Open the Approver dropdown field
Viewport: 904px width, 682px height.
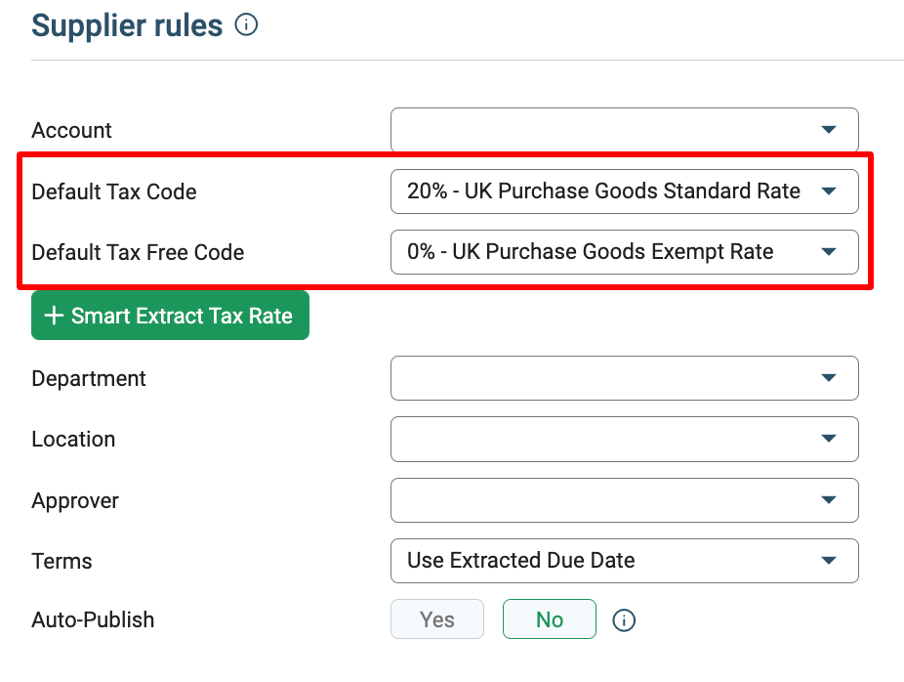tap(625, 500)
